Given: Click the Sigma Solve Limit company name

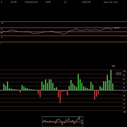Looking at the screenshot, I should (x=111, y=2).
